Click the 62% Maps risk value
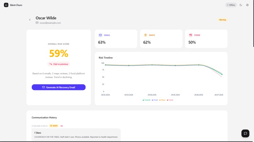This screenshot has width=254, height=142. tap(147, 42)
